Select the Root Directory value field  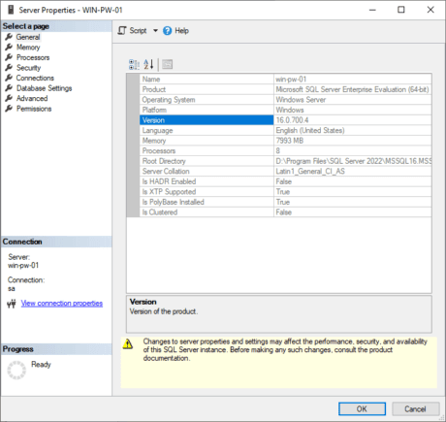pyautogui.click(x=353, y=161)
